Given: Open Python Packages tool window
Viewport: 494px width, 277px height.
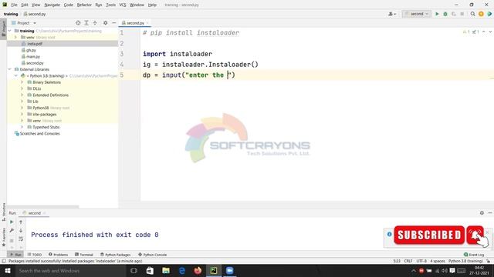Looking at the screenshot, I should [115, 255].
